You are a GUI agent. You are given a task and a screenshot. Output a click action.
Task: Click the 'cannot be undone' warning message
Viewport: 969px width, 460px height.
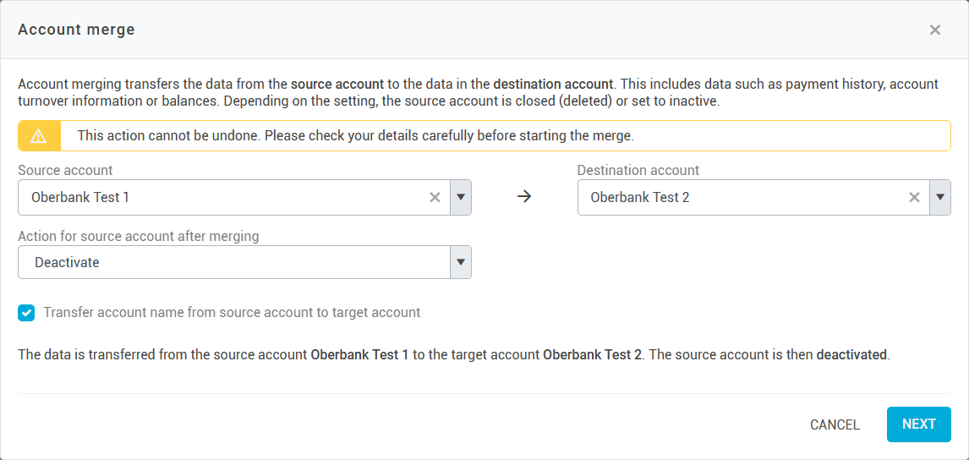coord(355,135)
